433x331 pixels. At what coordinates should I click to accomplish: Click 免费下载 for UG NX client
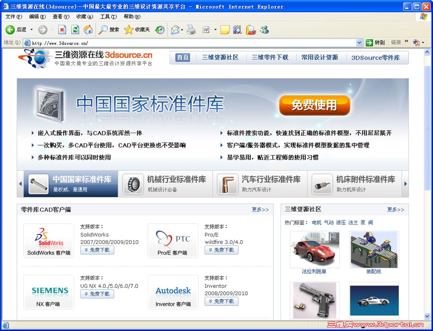click(97, 294)
